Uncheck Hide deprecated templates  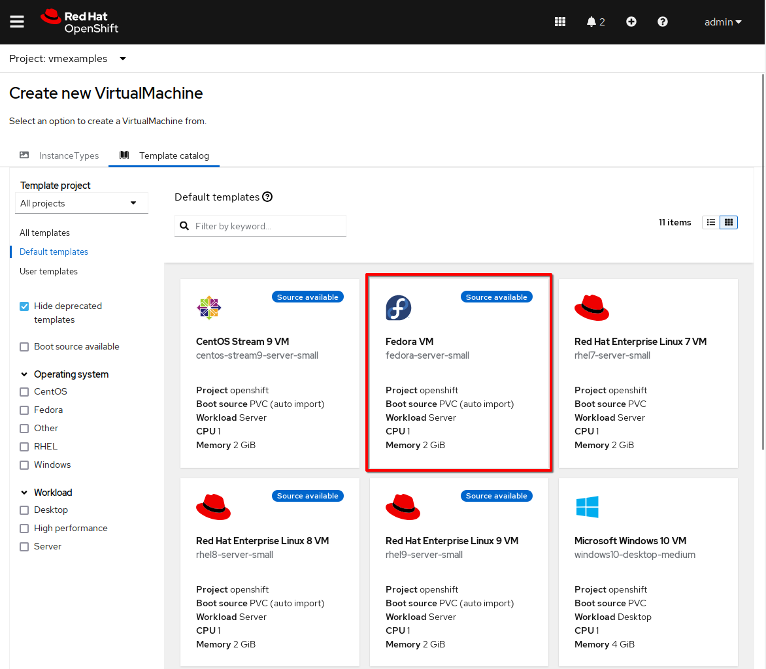[x=24, y=306]
